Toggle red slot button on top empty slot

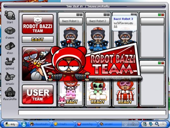[x=163, y=15]
